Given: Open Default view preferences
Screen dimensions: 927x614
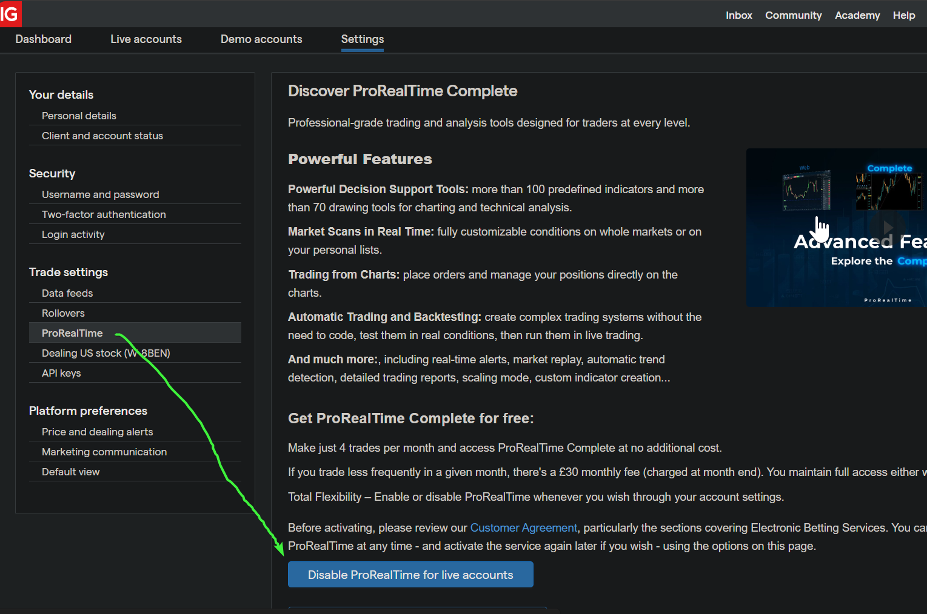Looking at the screenshot, I should tap(135, 472).
